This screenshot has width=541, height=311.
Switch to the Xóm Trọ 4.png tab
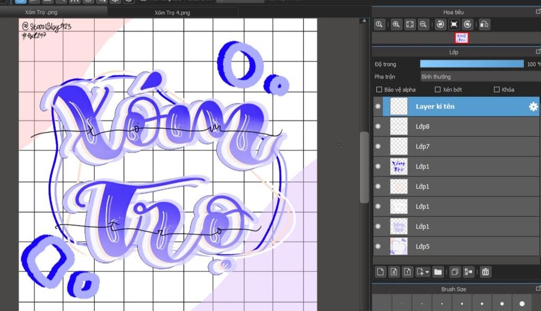coord(172,13)
